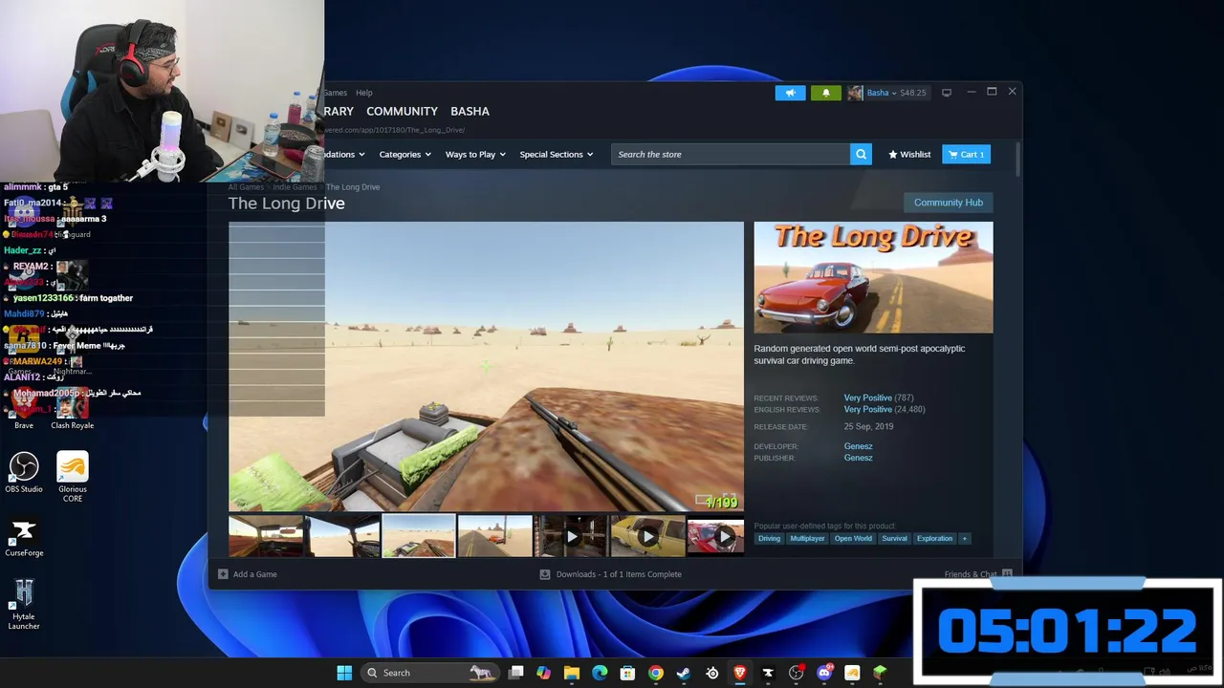Screen dimensions: 1224x688
Task: Open File Explorer from the taskbar
Action: (x=572, y=673)
